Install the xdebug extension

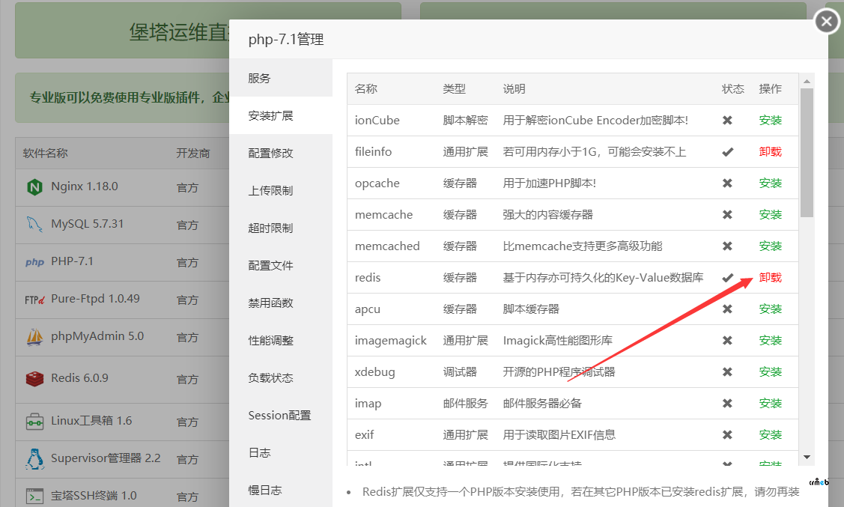pos(771,372)
